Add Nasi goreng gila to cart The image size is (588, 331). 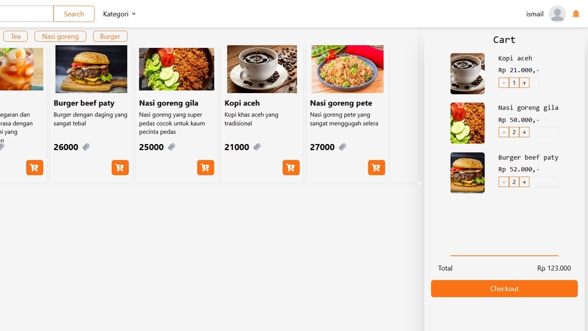(206, 167)
